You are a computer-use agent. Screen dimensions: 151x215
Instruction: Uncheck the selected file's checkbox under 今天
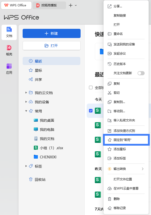91,111
